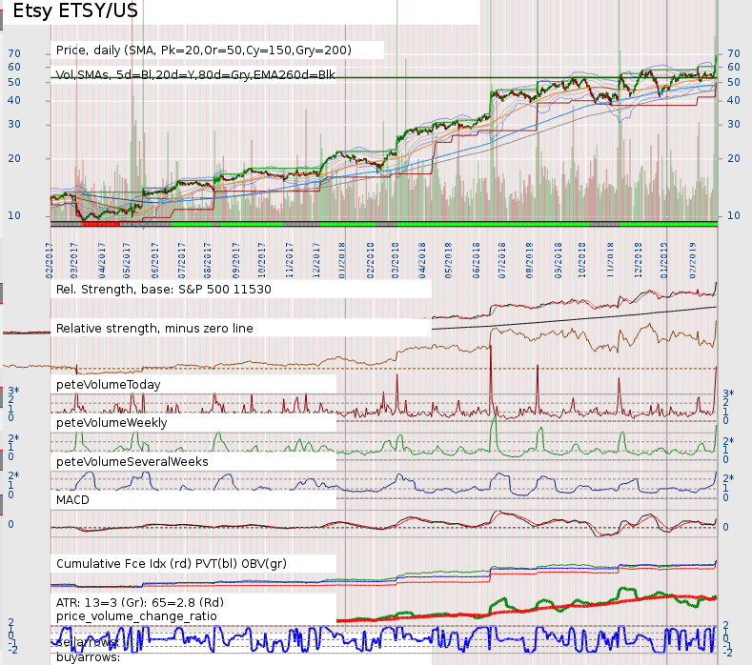This screenshot has height=665, width=752.
Task: Click the 'peteVolumeSeveralWeeks' panel label
Action: coord(132,462)
